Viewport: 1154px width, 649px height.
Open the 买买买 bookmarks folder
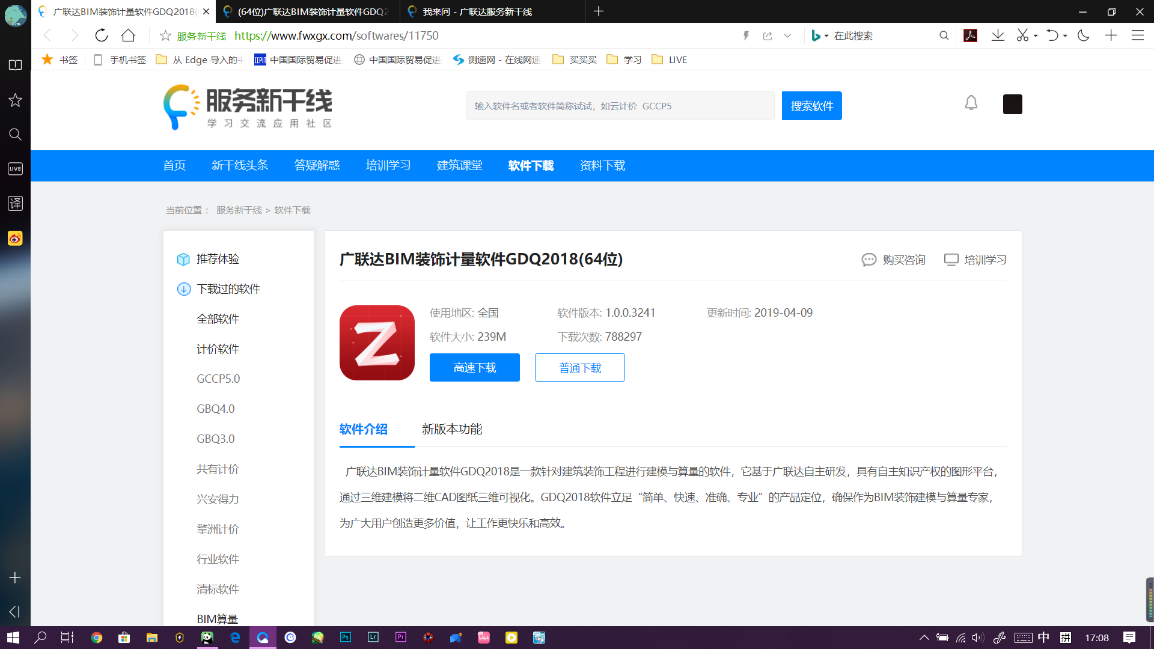tap(575, 59)
